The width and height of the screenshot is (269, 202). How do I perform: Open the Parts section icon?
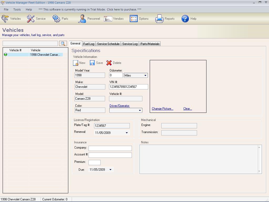(x=55, y=18)
